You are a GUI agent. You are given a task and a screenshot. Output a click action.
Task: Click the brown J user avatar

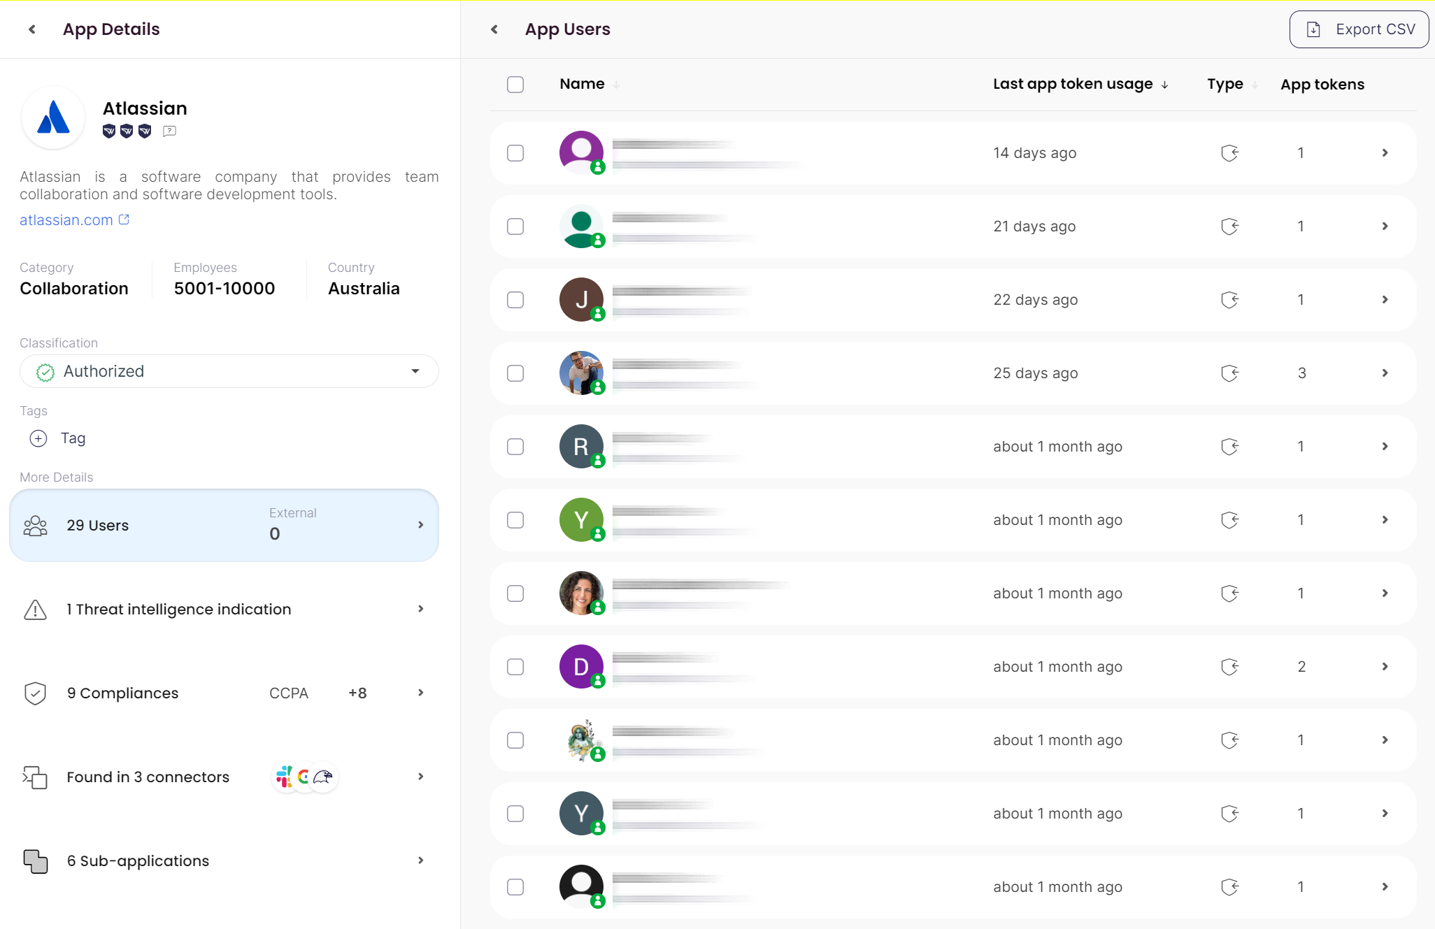pyautogui.click(x=581, y=300)
